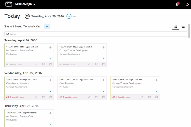
Task: Open the tag icon on HR logo card
Action: [x=43, y=97]
